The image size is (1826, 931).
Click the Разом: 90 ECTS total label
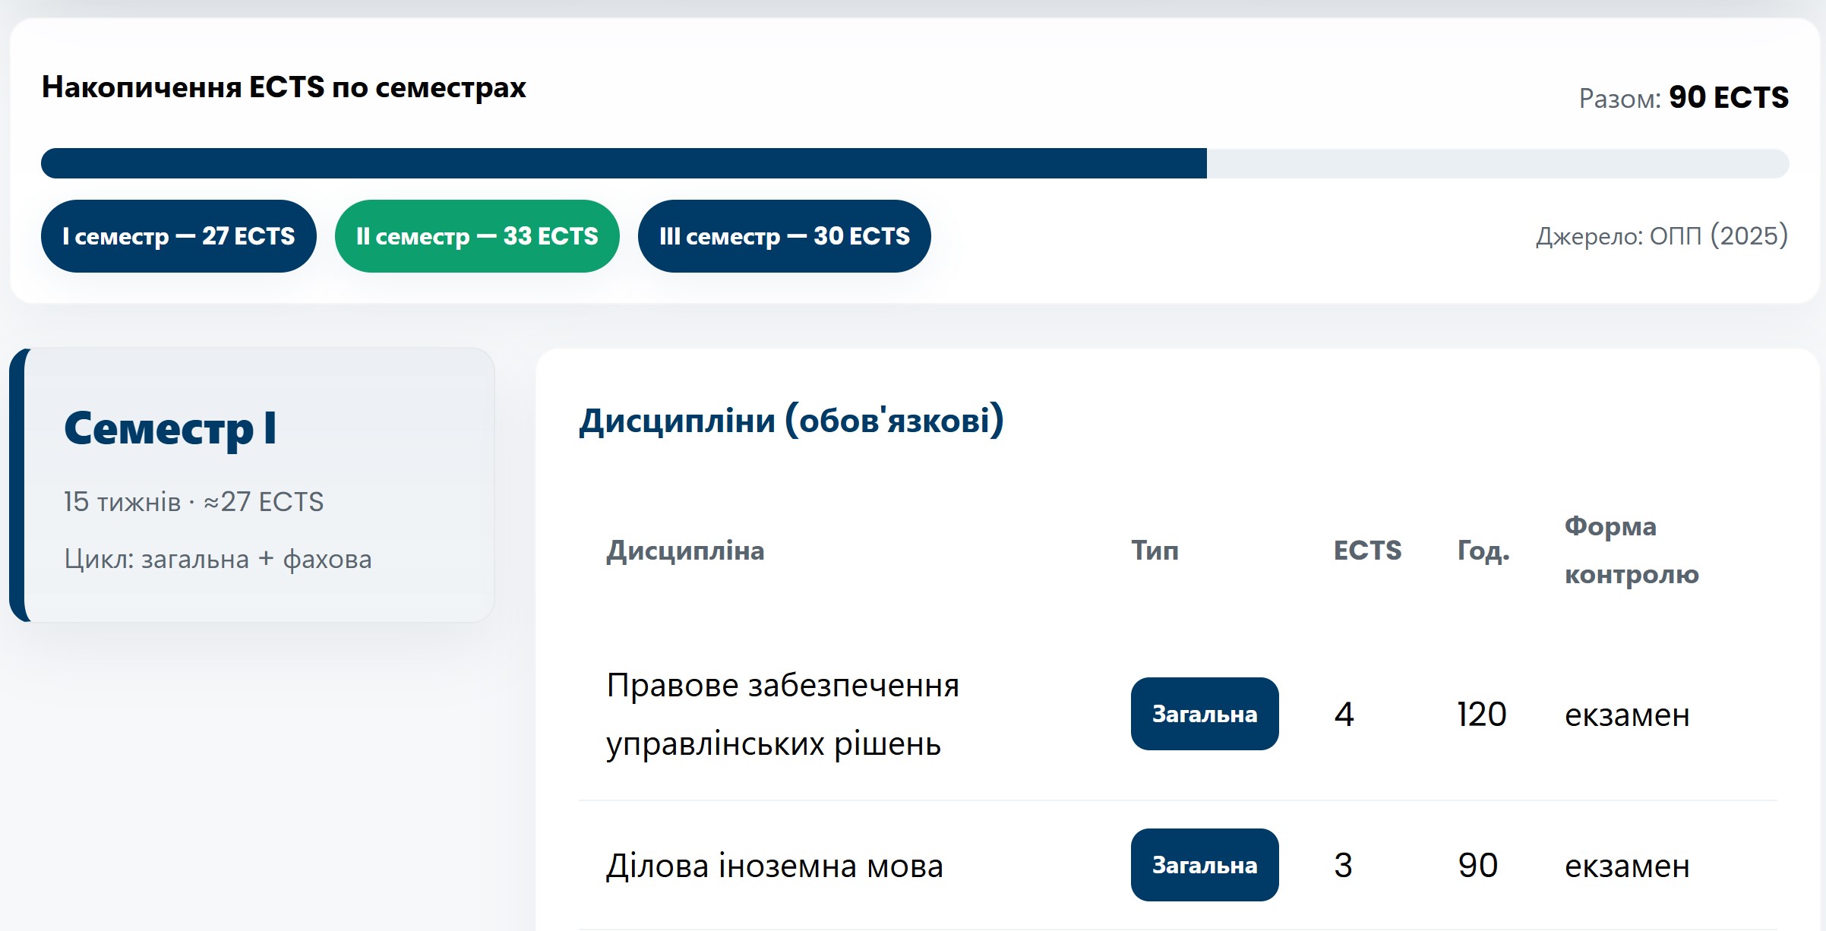coord(1683,97)
